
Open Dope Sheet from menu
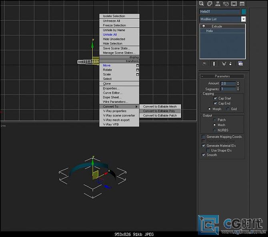[x=119, y=97]
